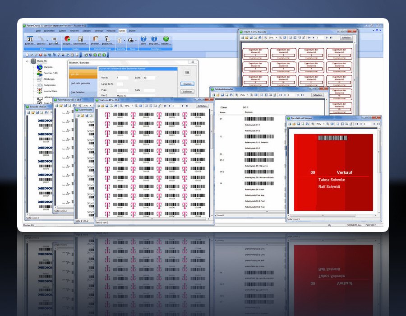Click the open folder icon in Telekom window
The width and height of the screenshot is (406, 316).
click(x=102, y=106)
